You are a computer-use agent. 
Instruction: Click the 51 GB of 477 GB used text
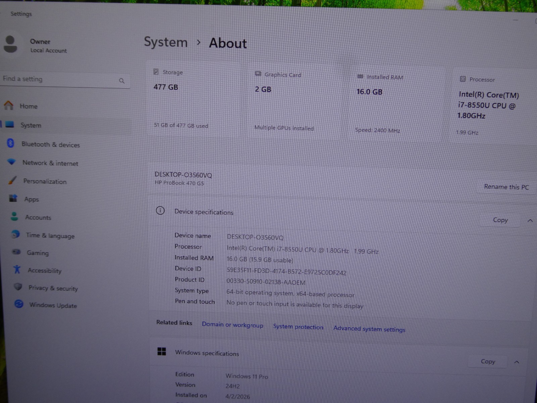[181, 125]
